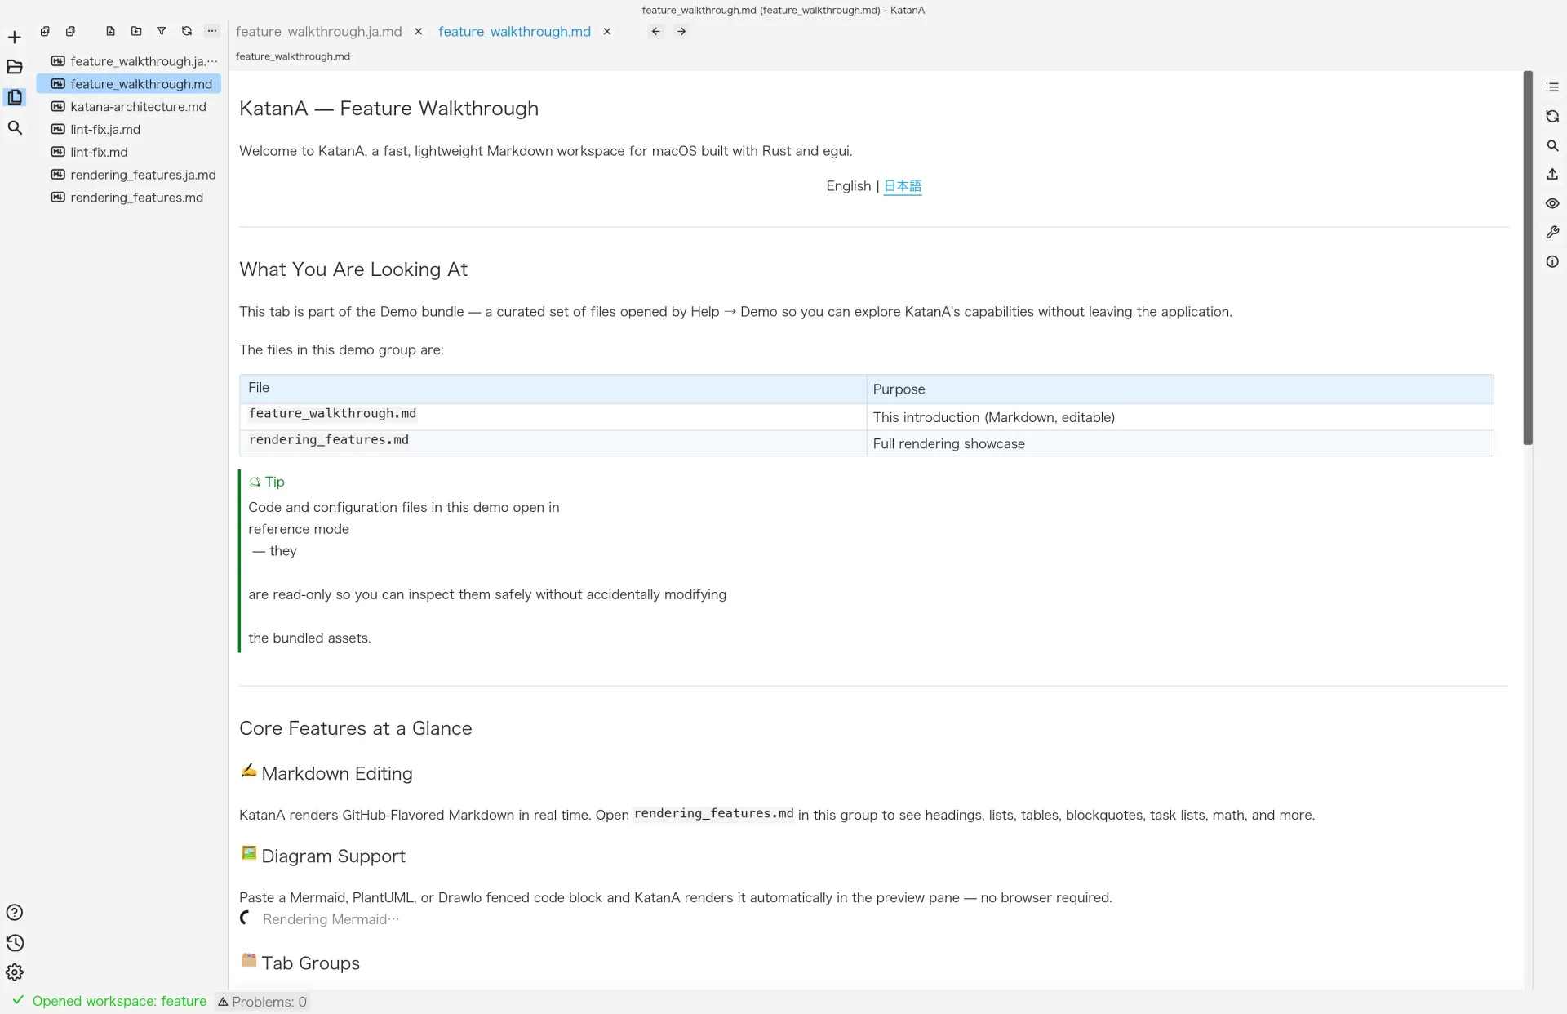Image resolution: width=1567 pixels, height=1014 pixels.
Task: Toggle the table of contents panel
Action: [1552, 87]
